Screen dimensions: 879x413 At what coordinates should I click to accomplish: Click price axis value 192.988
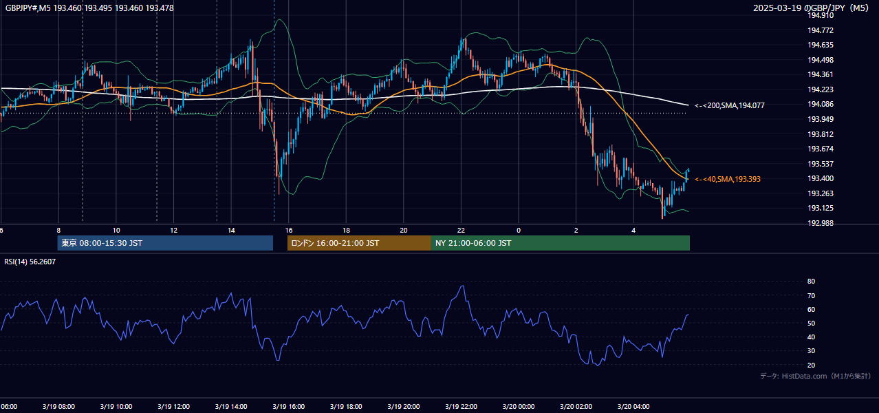(x=821, y=223)
